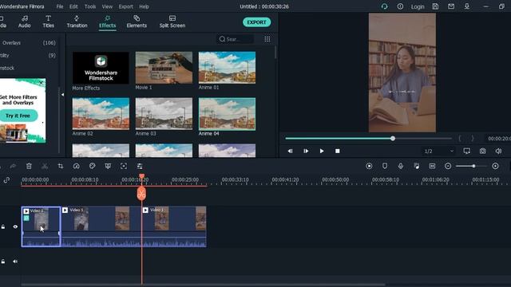Click the orange playhead scissors marker
This screenshot has width=511, height=287.
[x=141, y=194]
